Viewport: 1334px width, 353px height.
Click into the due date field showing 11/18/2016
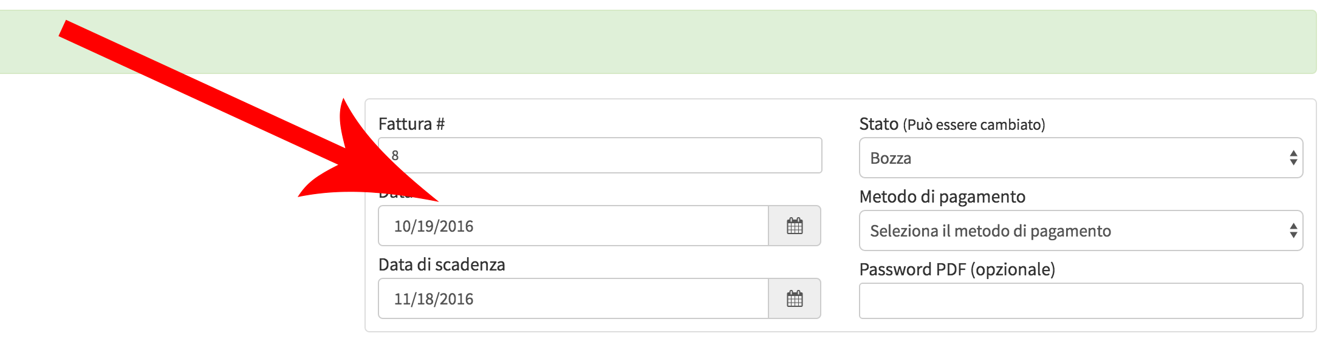(573, 298)
